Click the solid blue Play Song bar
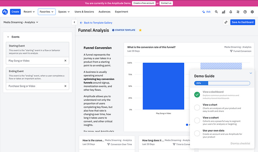This screenshot has width=258, height=152. pyautogui.click(x=163, y=86)
